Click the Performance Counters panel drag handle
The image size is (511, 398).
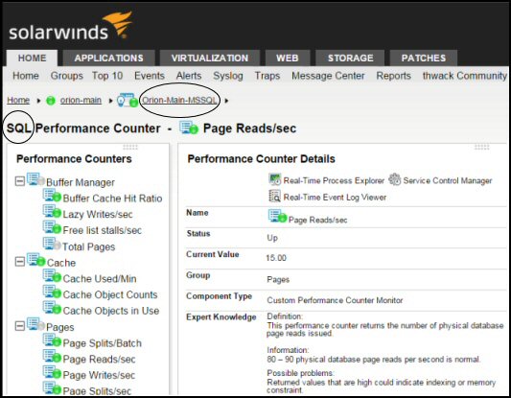(130, 148)
